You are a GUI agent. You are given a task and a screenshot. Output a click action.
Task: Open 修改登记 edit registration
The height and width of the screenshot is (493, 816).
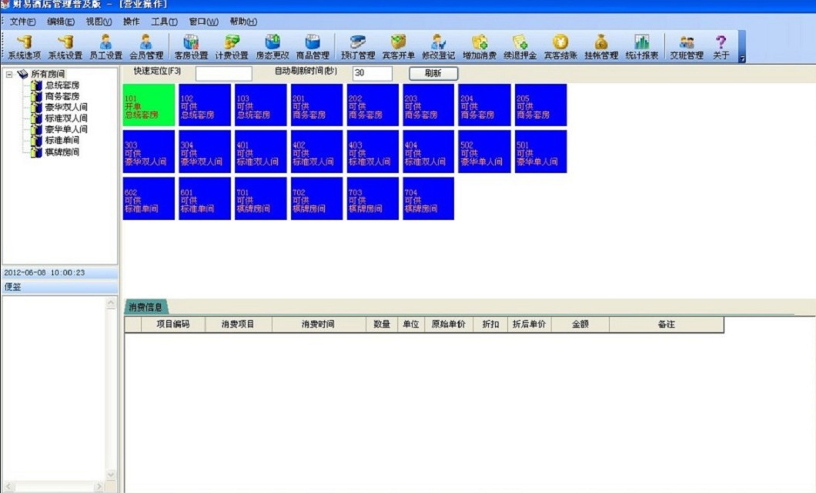439,47
